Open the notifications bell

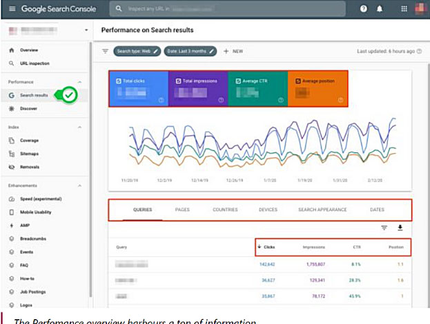click(380, 9)
